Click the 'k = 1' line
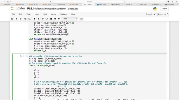This screenshot has width=179, height=100. coord(37,98)
